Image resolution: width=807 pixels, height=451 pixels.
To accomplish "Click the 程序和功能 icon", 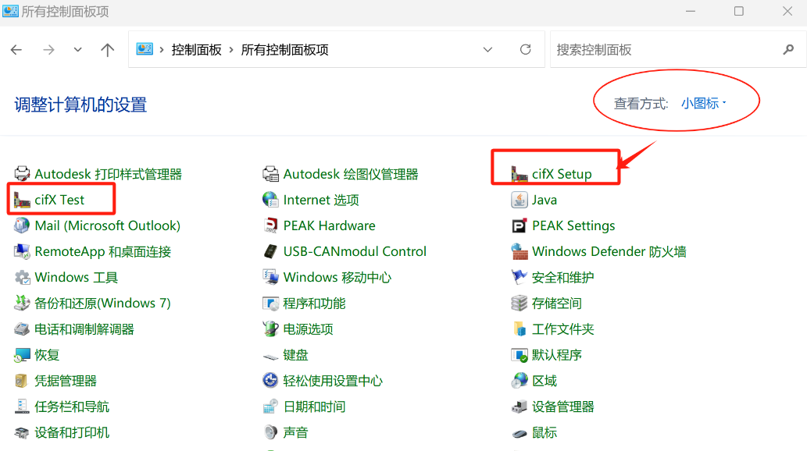I will [270, 303].
